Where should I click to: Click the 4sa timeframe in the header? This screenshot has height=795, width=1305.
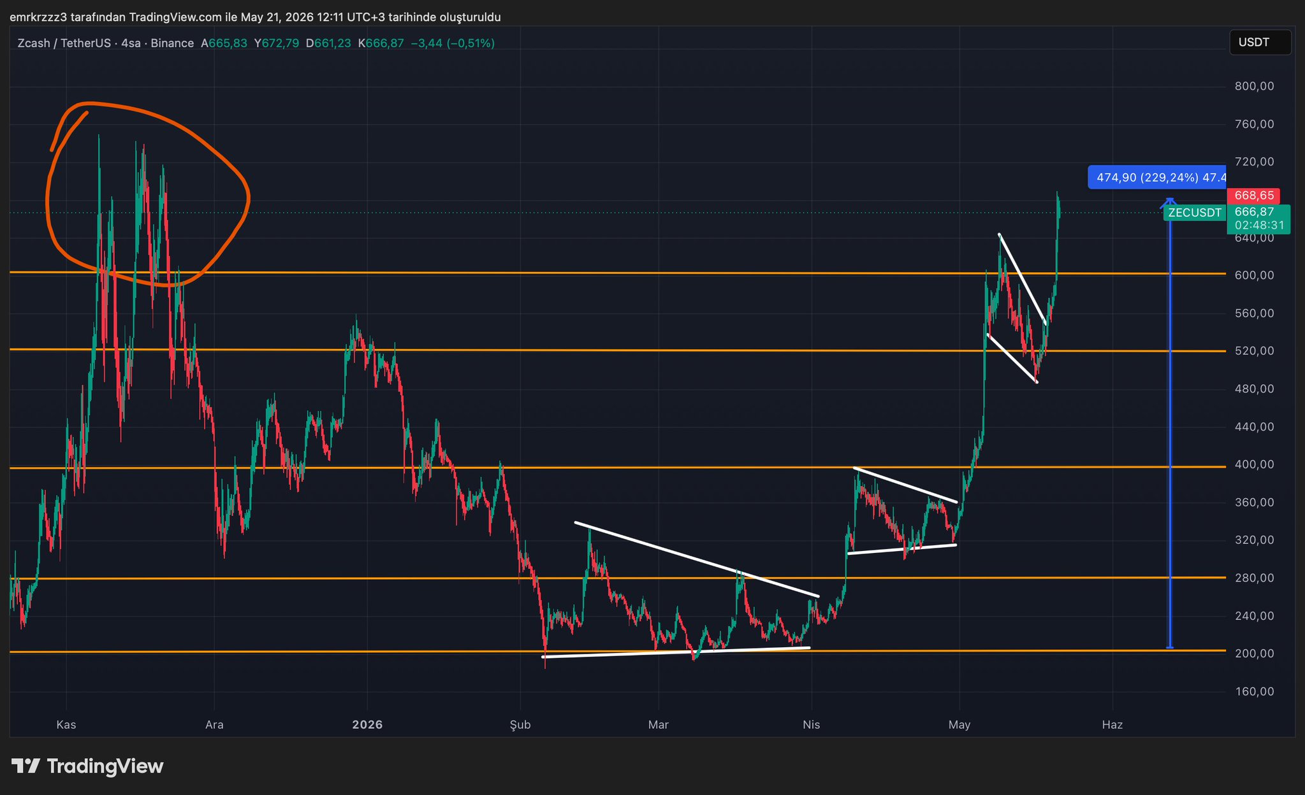pyautogui.click(x=131, y=43)
